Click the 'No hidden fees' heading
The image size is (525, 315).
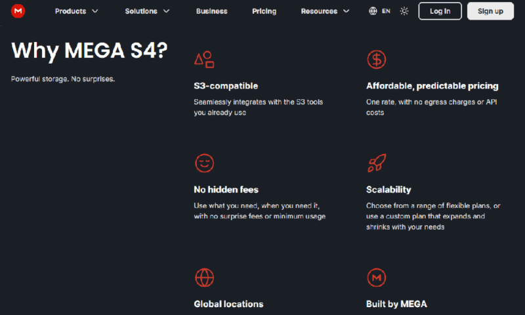[226, 190]
